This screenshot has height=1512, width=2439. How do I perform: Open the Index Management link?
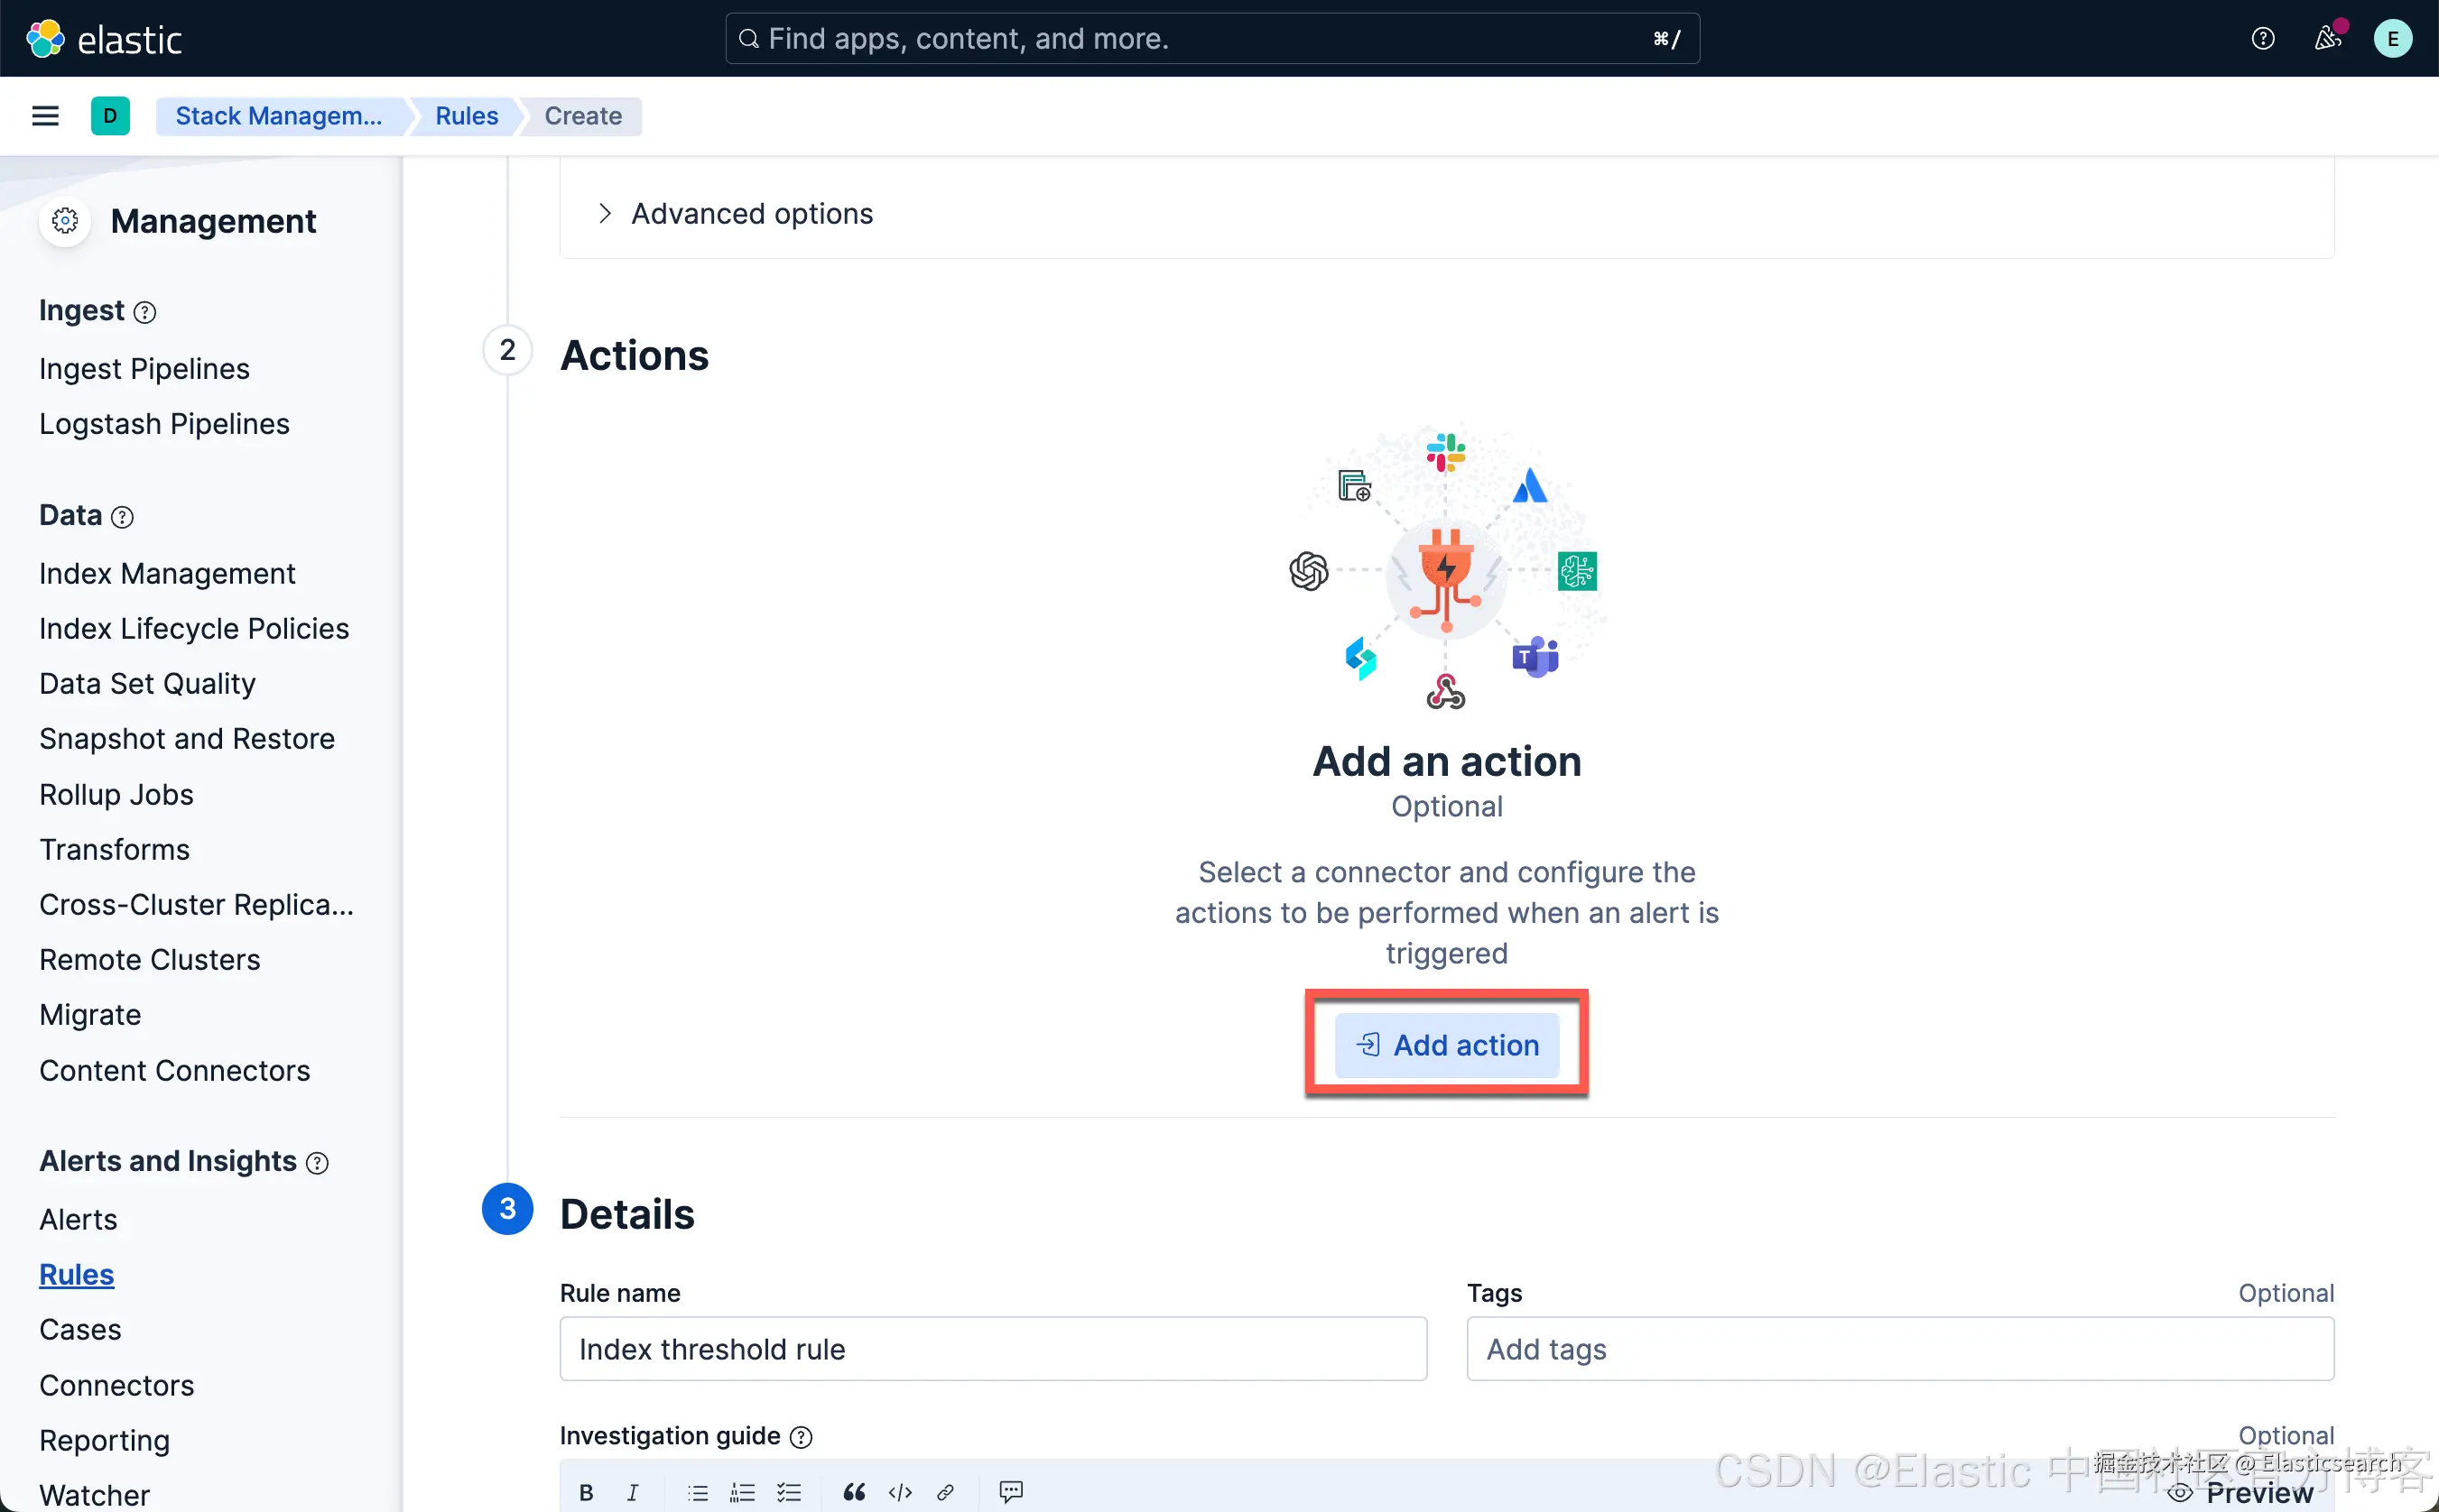coord(167,573)
